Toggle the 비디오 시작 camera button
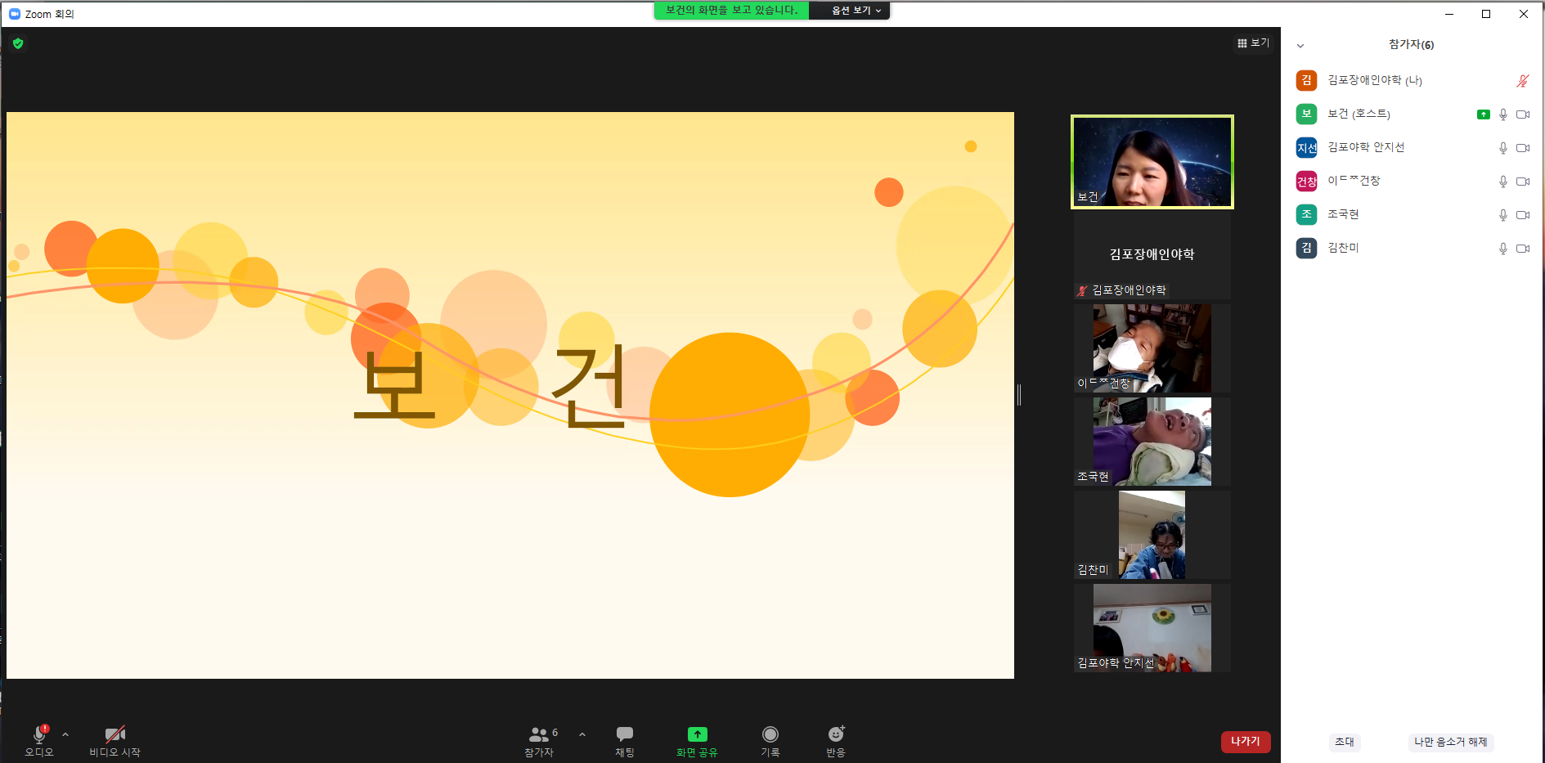This screenshot has width=1545, height=763. tap(115, 734)
